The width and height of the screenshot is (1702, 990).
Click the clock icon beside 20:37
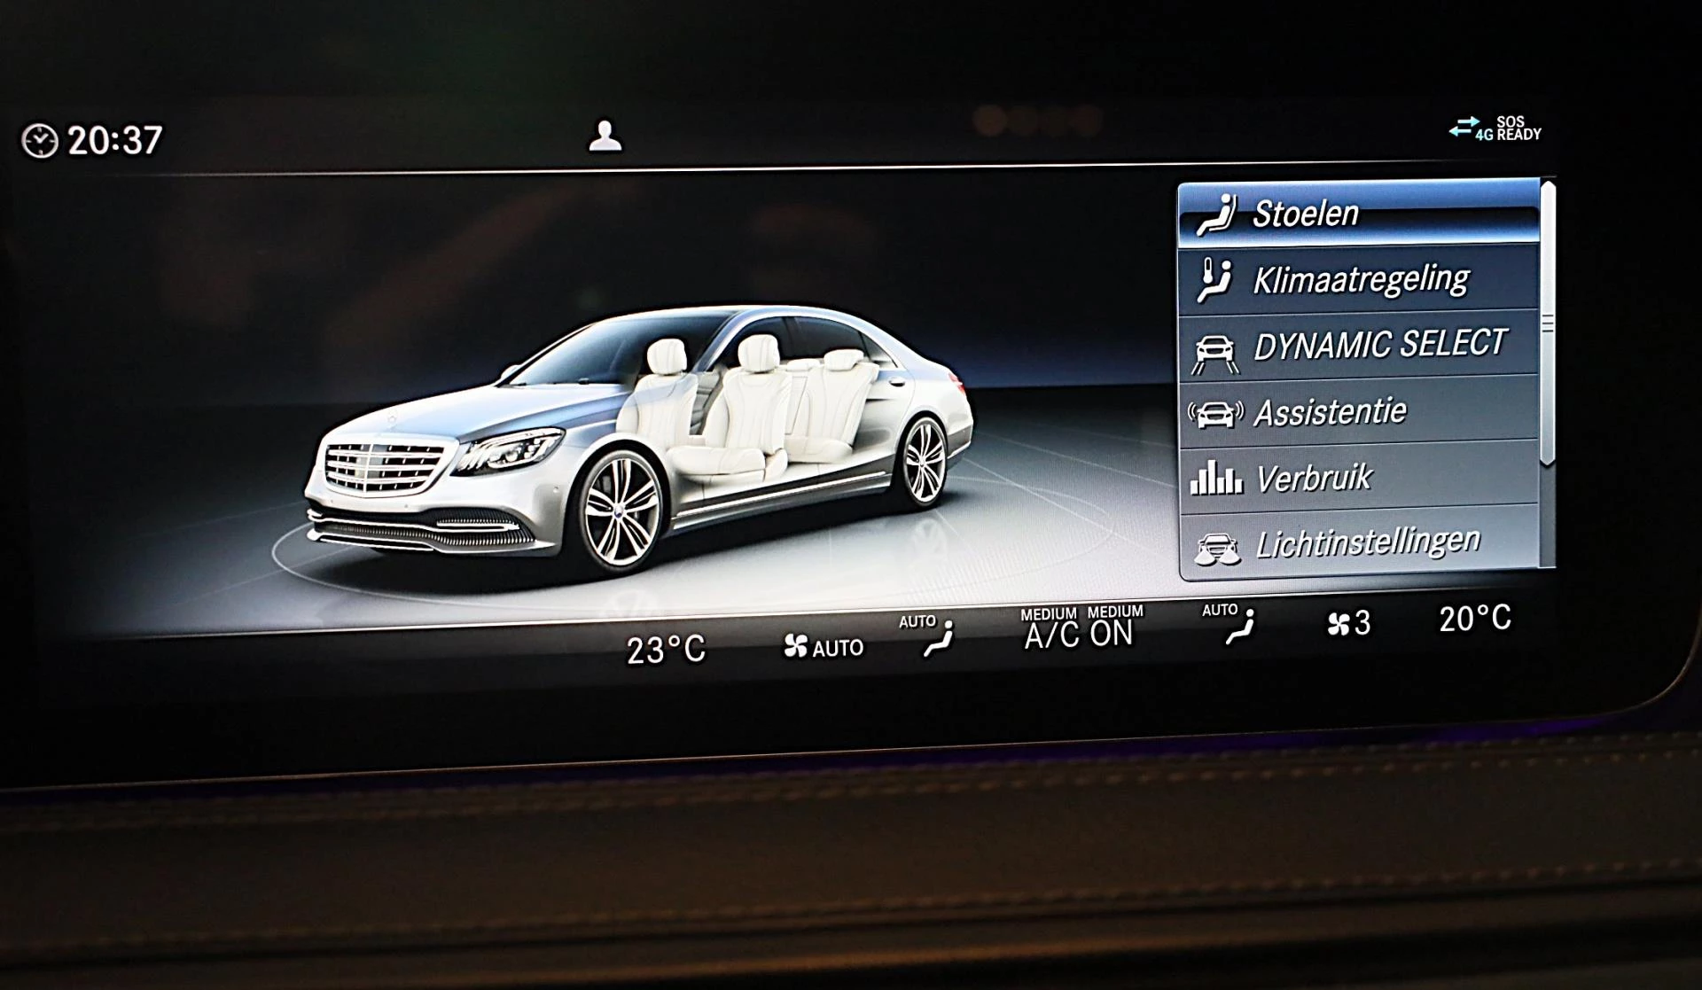(x=39, y=137)
